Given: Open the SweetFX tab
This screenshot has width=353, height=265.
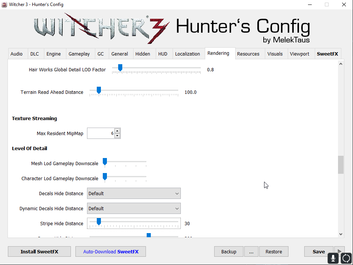Looking at the screenshot, I should (x=327, y=54).
